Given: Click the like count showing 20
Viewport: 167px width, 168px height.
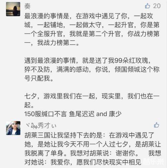Looking at the screenshot, I should click(157, 6).
